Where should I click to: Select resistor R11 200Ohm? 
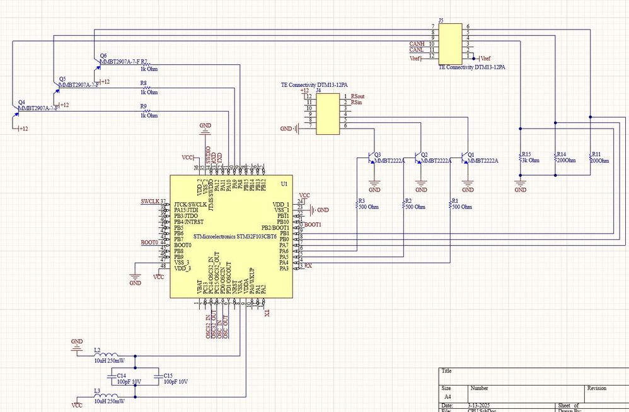pyautogui.click(x=591, y=158)
